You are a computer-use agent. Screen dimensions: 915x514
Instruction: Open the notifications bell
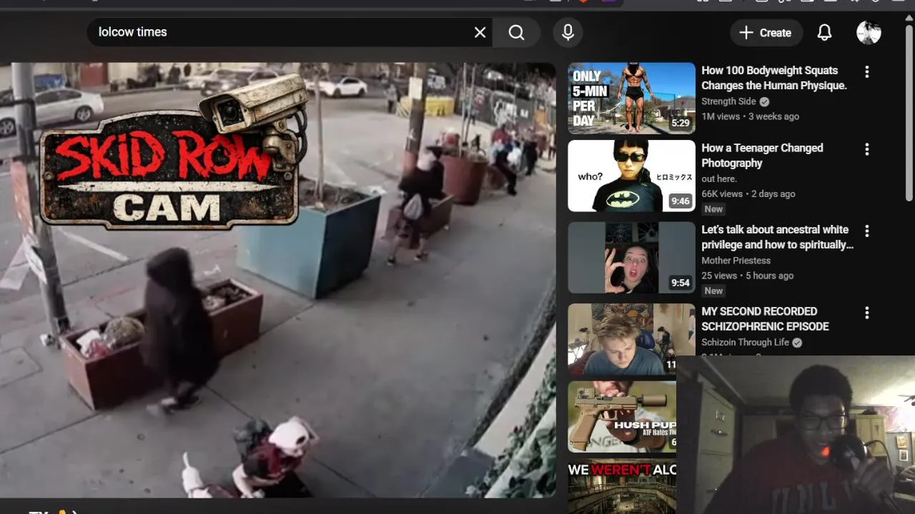pos(824,33)
